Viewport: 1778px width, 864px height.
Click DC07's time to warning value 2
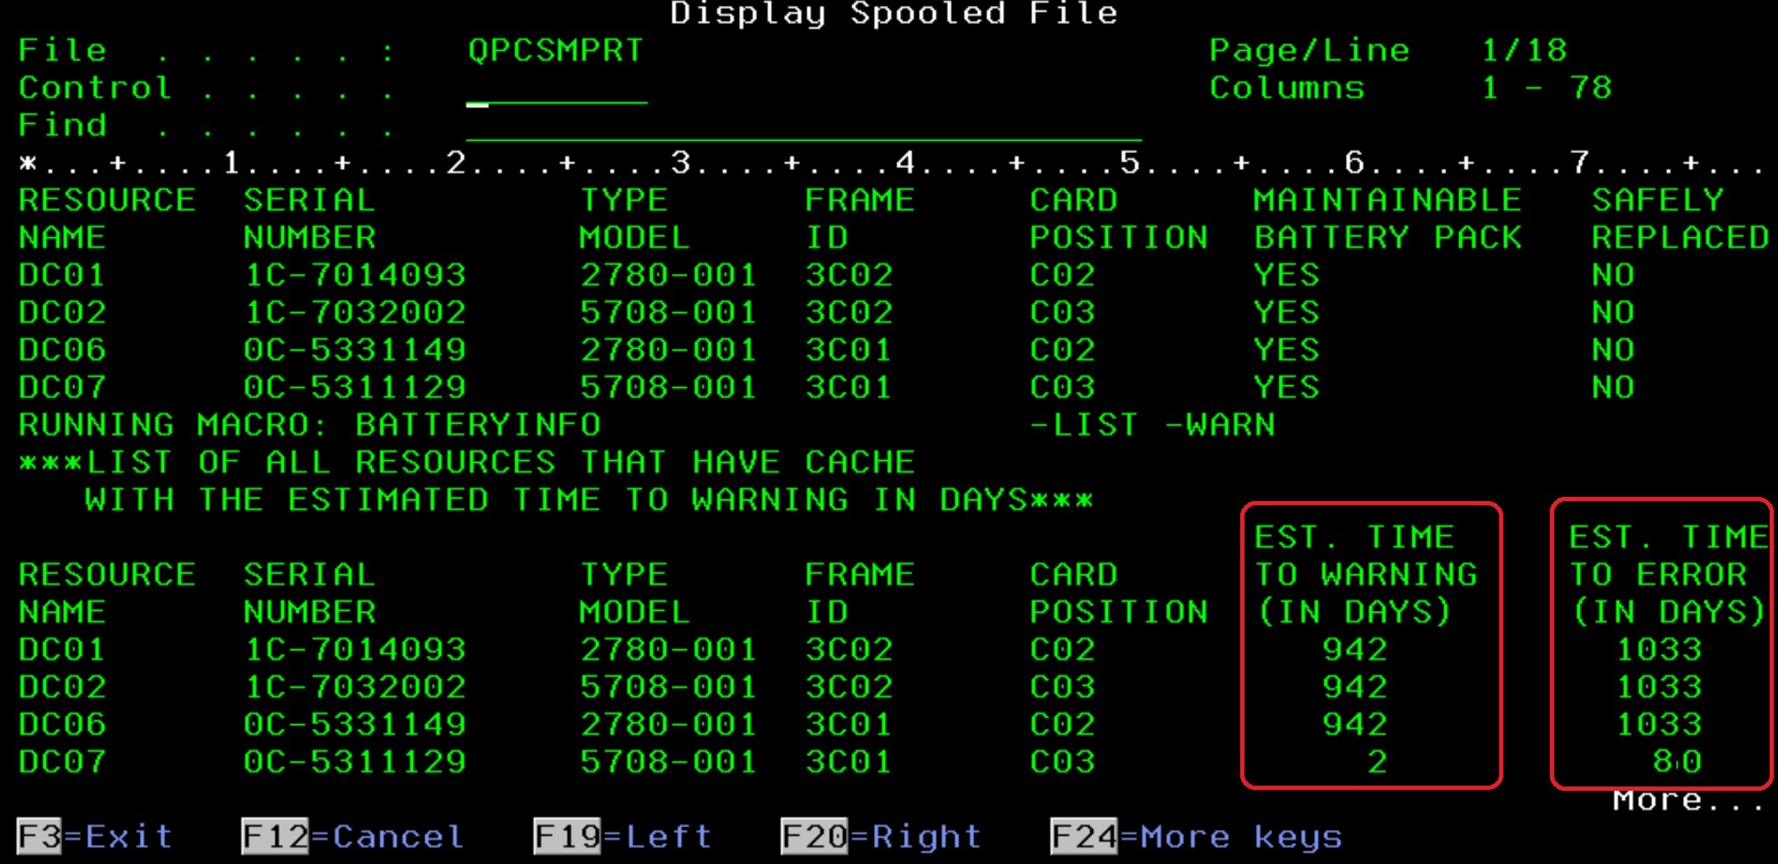coord(1377,762)
